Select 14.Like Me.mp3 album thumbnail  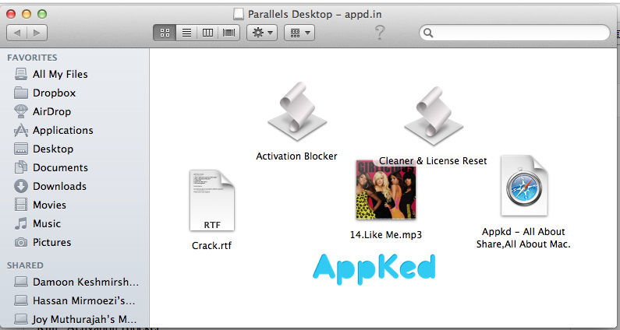[386, 189]
